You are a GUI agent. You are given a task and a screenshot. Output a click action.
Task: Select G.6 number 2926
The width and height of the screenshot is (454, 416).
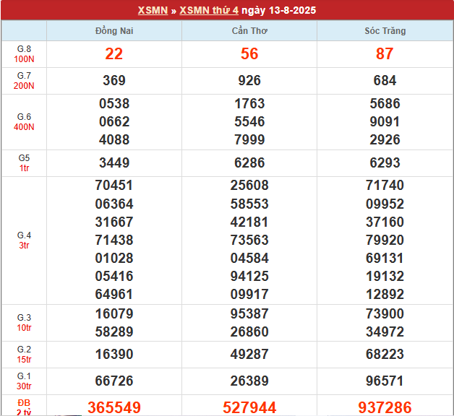coord(385,139)
